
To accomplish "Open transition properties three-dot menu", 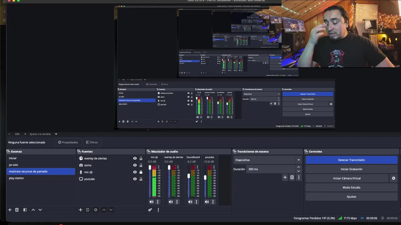I will click(299, 177).
